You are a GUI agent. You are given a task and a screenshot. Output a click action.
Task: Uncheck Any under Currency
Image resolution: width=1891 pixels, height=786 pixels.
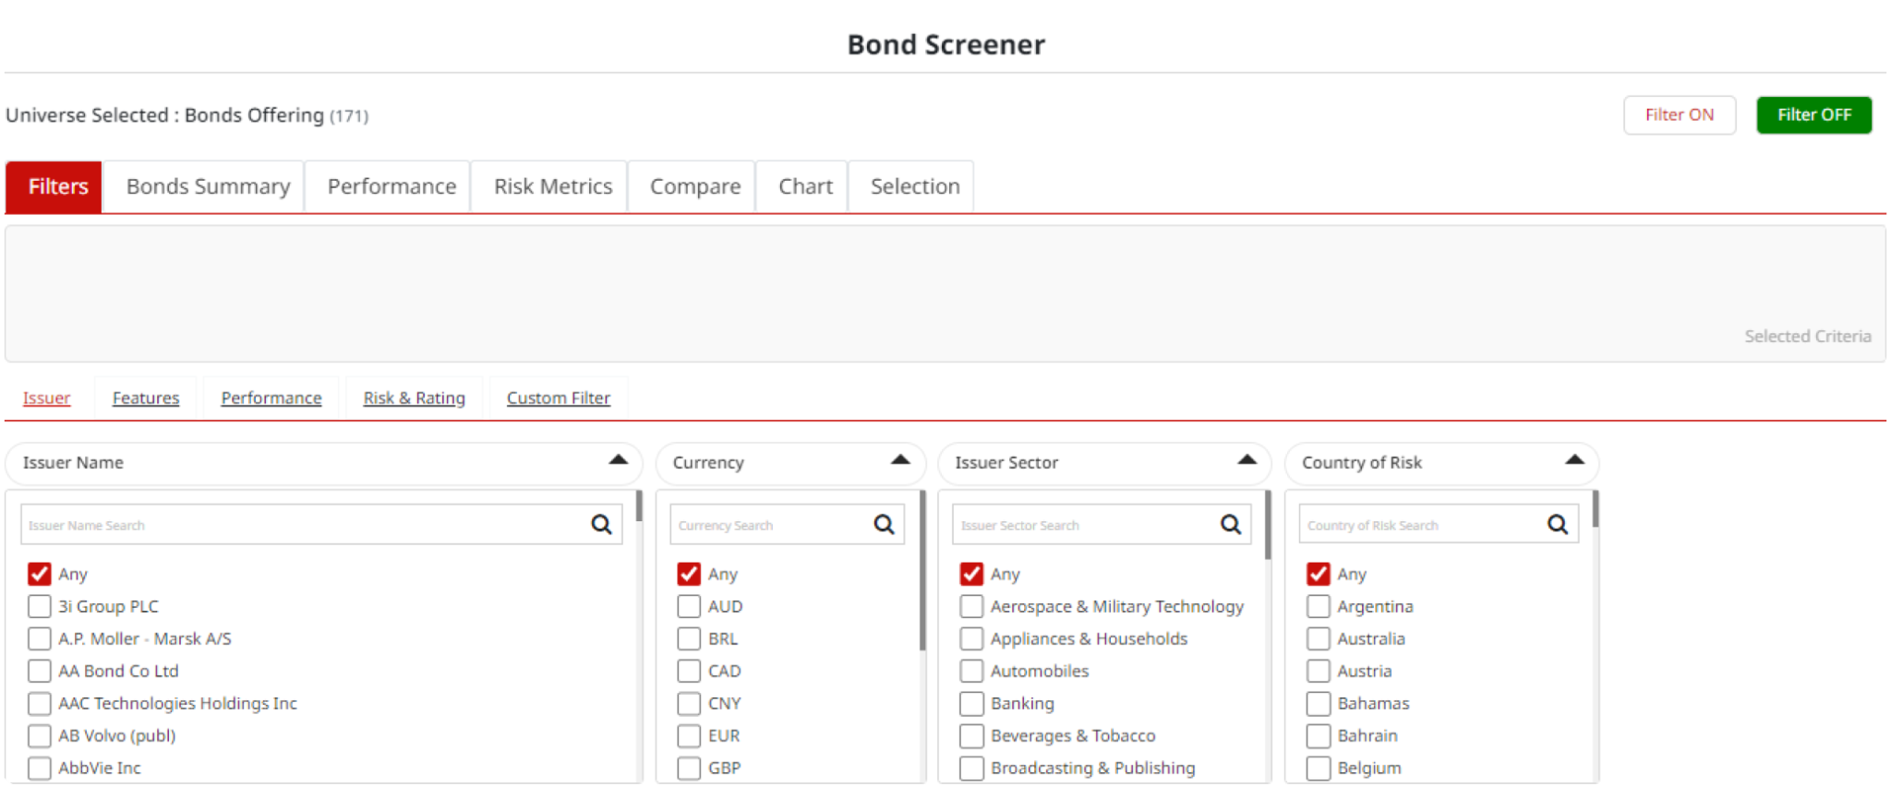(689, 574)
